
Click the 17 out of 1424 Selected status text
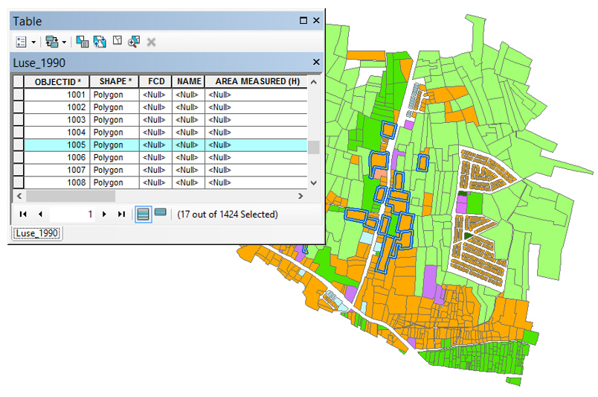point(228,215)
